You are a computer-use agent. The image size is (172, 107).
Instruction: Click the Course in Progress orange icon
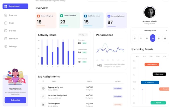click(38, 16)
